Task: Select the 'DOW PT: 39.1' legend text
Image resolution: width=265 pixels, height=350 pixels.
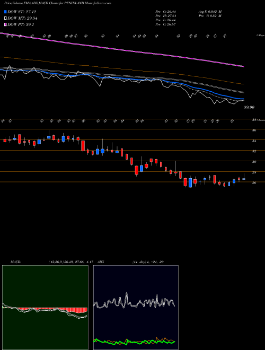Action: (21, 24)
